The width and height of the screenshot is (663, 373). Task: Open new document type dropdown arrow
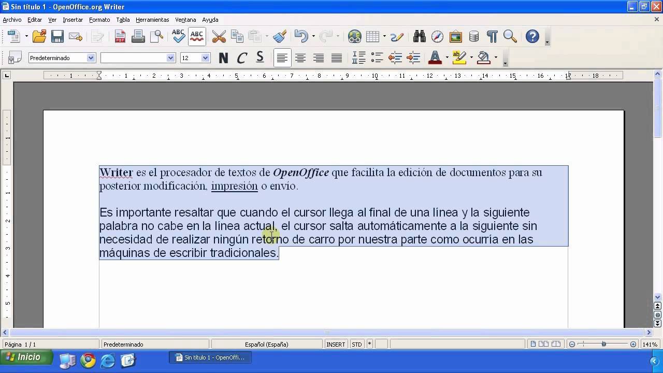pyautogui.click(x=25, y=37)
